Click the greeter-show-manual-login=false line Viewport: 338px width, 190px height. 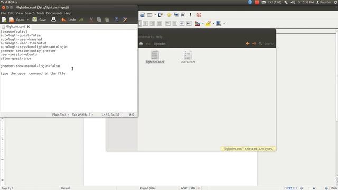coord(30,66)
